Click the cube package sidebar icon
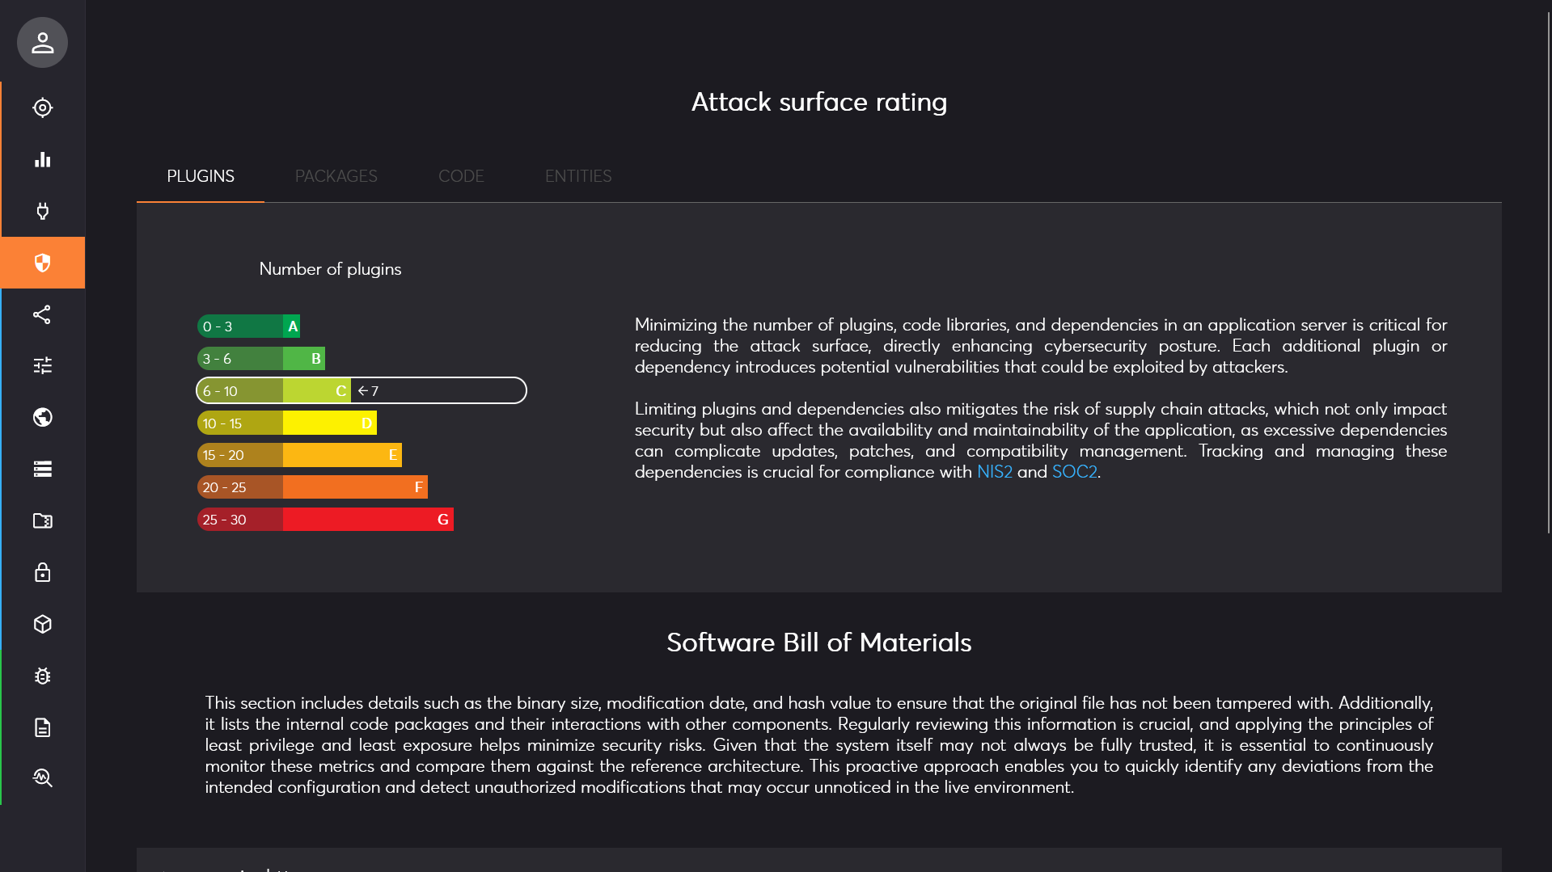Screen dimensions: 1552x872 coord(42,624)
